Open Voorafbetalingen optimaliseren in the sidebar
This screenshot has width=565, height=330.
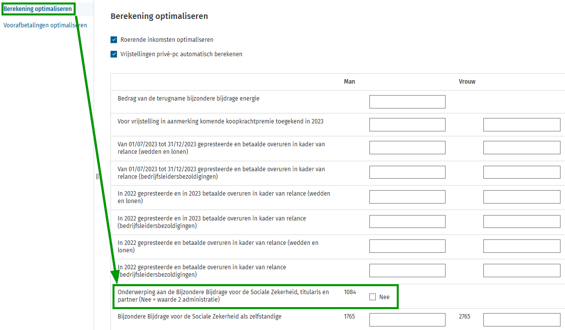pos(45,25)
